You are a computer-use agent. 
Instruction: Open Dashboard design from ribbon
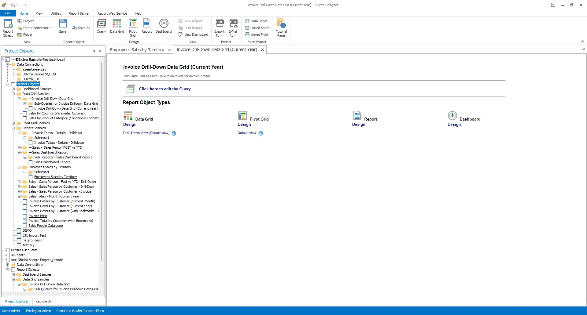coord(164,26)
